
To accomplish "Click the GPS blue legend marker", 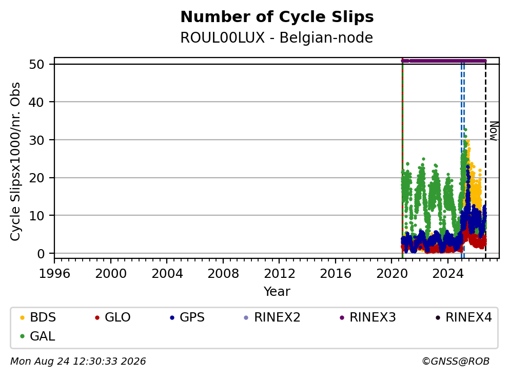I will click(x=172, y=317).
